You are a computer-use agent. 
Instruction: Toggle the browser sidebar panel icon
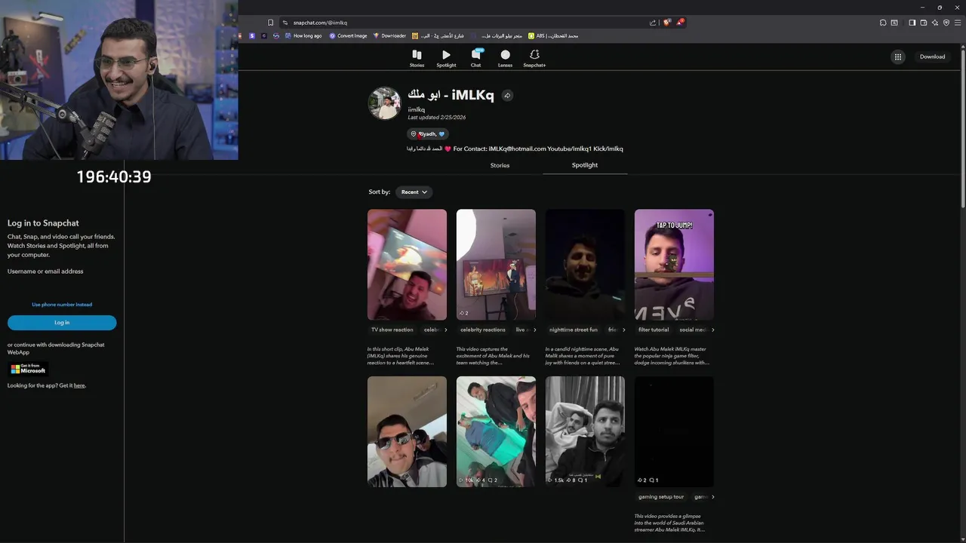[912, 23]
